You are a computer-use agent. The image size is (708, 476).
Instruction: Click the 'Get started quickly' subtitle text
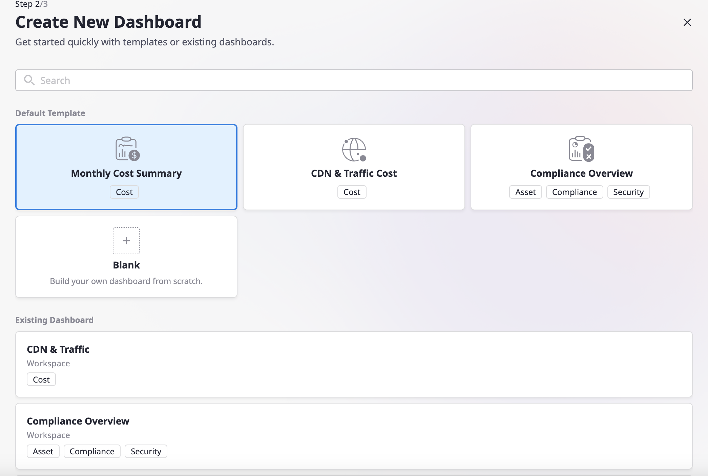[145, 42]
